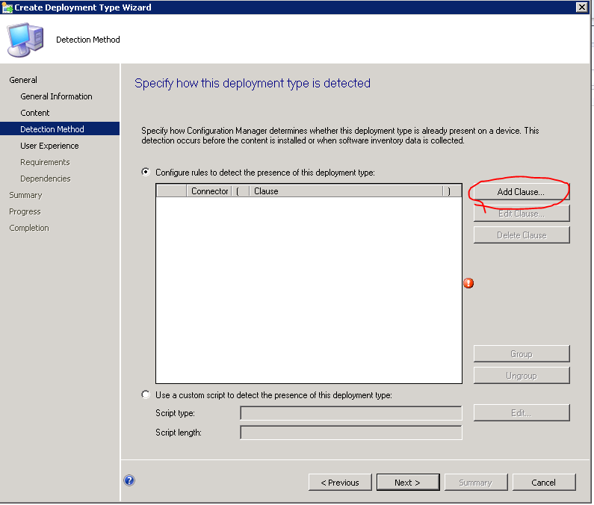Open General Information step in sidebar

tap(56, 96)
